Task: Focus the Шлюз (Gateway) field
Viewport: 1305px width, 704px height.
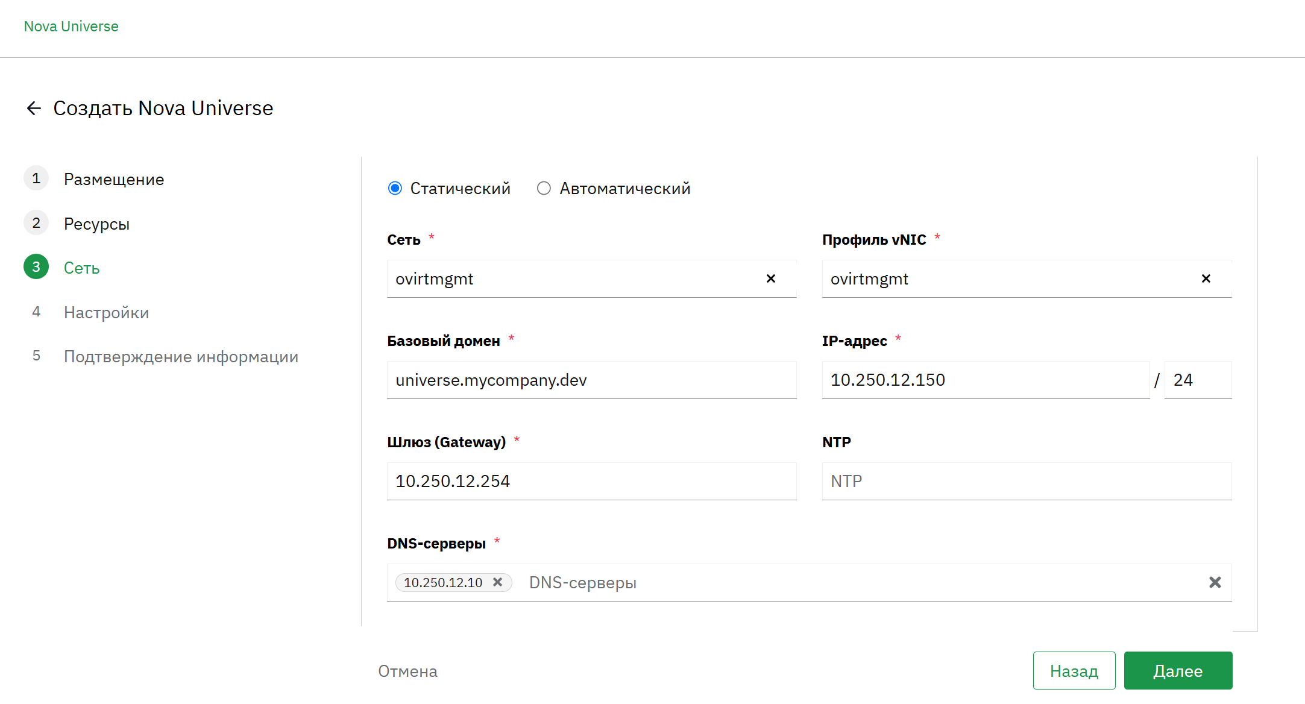Action: tap(591, 481)
